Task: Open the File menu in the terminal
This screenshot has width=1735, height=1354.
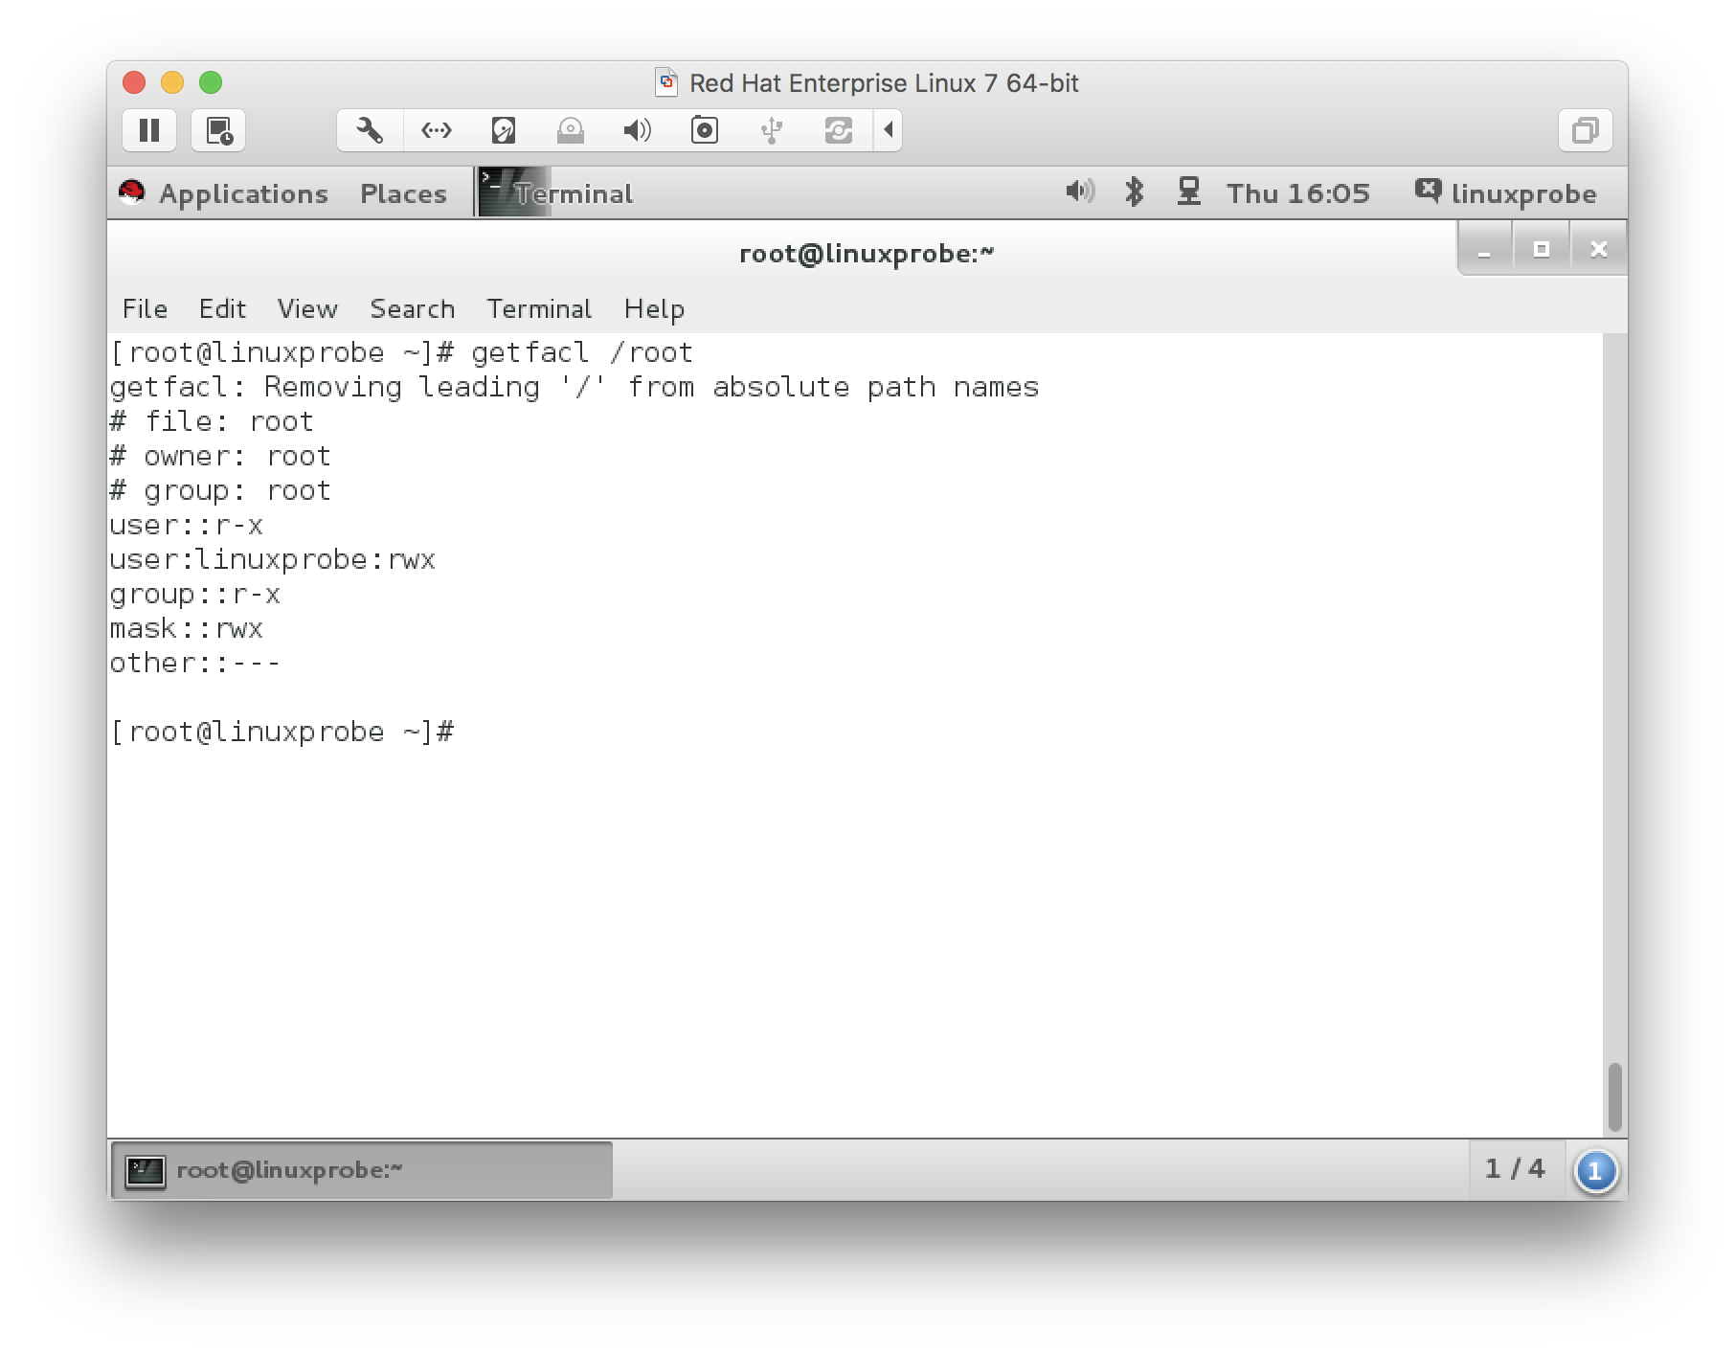Action: [145, 309]
